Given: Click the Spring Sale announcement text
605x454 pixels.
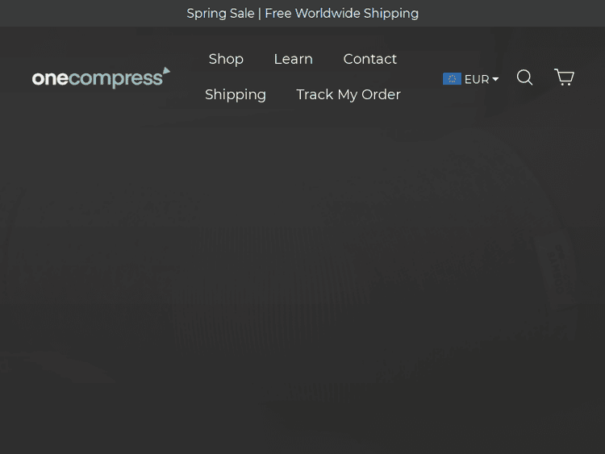Looking at the screenshot, I should [220, 14].
